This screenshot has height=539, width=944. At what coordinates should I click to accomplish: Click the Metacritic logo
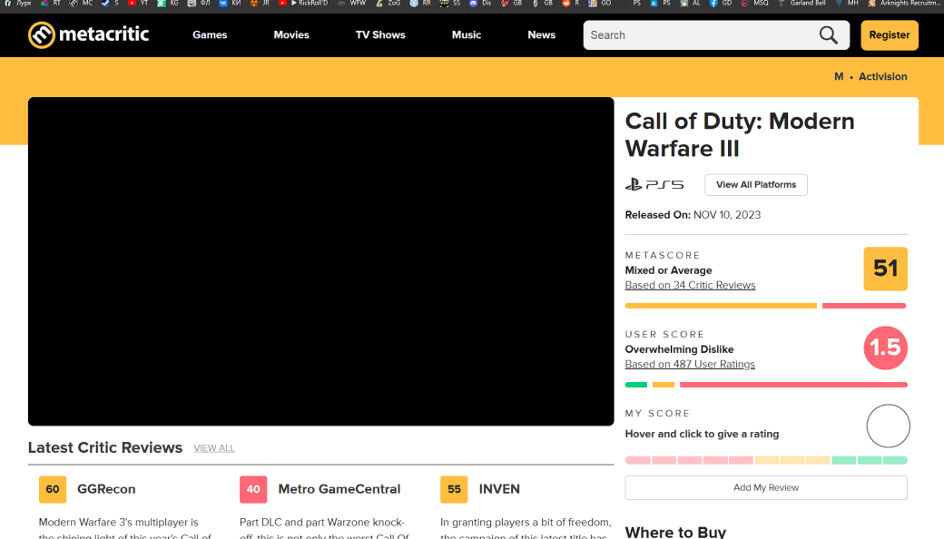point(89,34)
